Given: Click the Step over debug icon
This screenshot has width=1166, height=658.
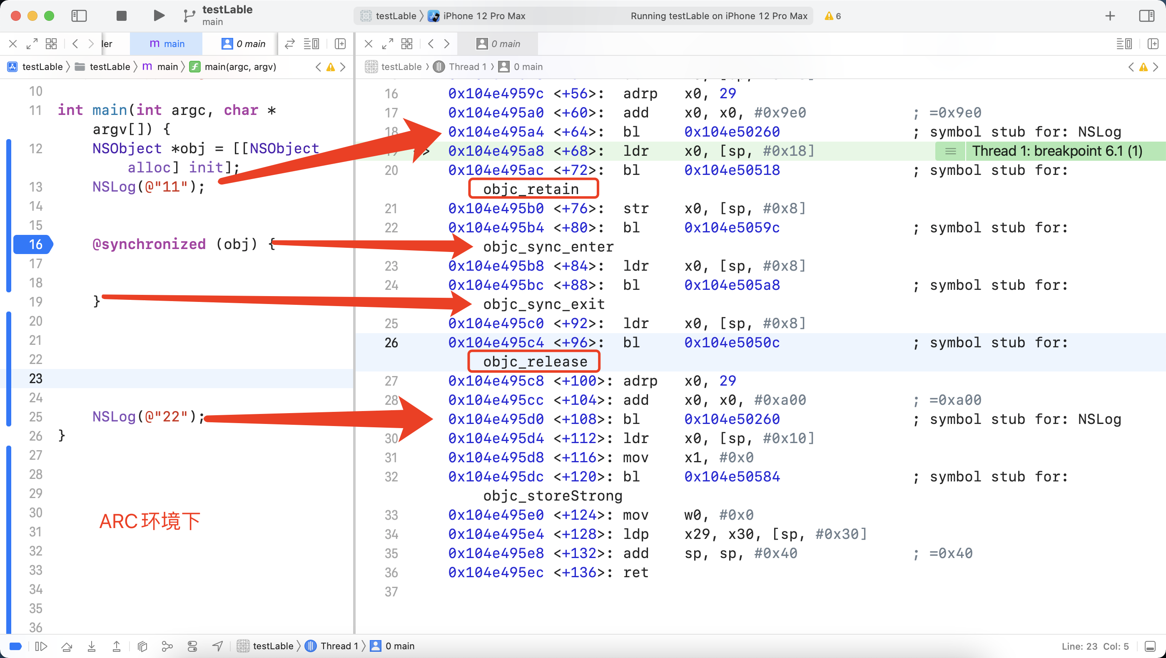Looking at the screenshot, I should [x=67, y=646].
